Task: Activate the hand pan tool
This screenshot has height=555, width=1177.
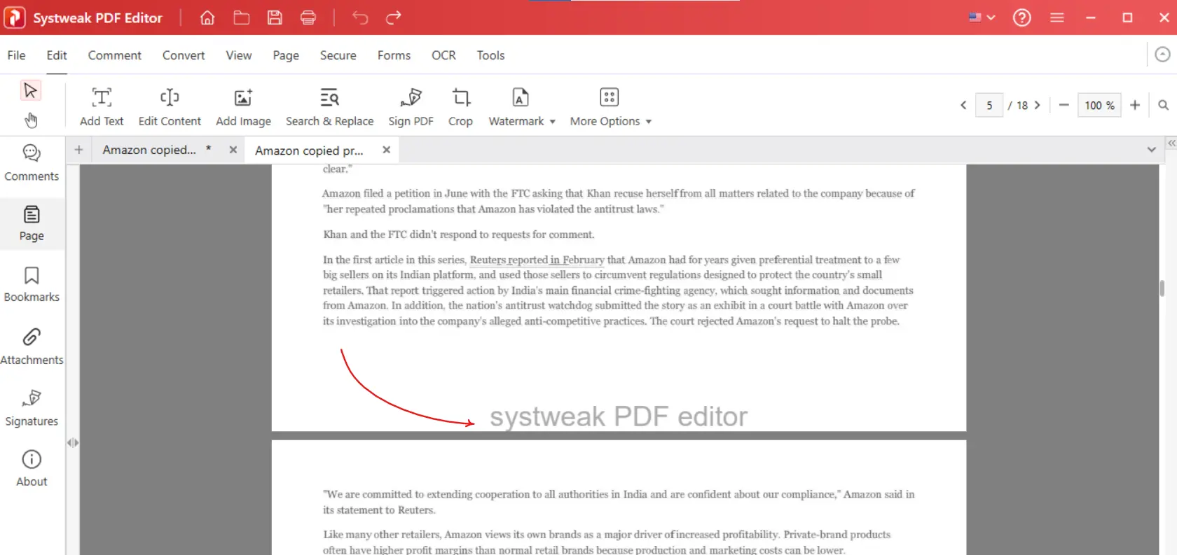Action: point(31,120)
